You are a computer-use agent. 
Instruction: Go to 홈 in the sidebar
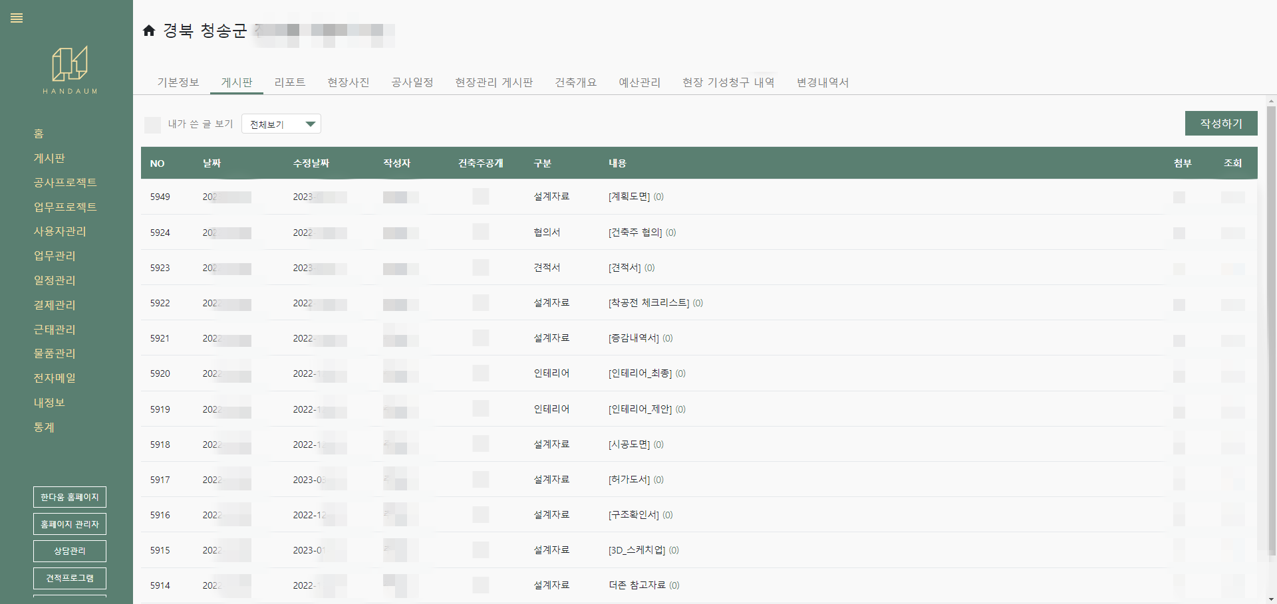39,134
